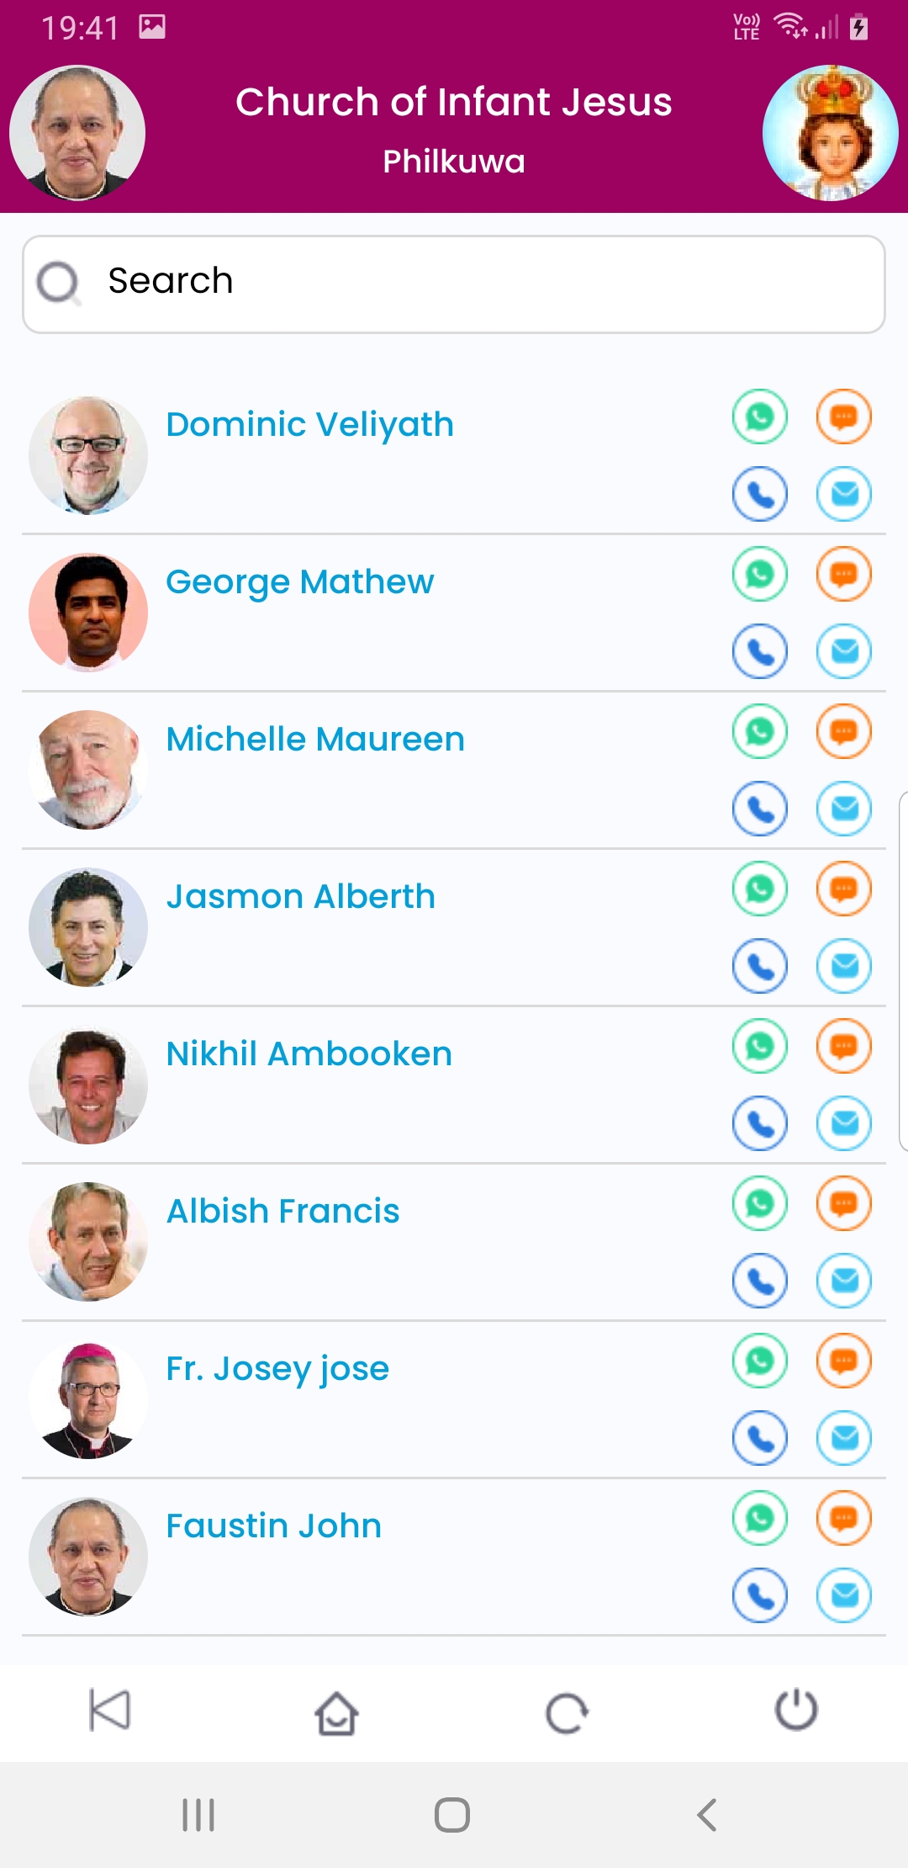This screenshot has height=1868, width=908.
Task: Tap the app home icon in bottom bar
Action: pos(337,1712)
